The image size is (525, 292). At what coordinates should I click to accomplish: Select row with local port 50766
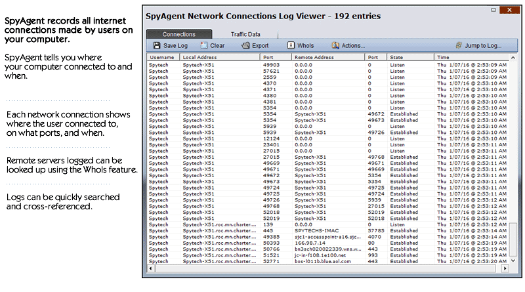point(328,249)
